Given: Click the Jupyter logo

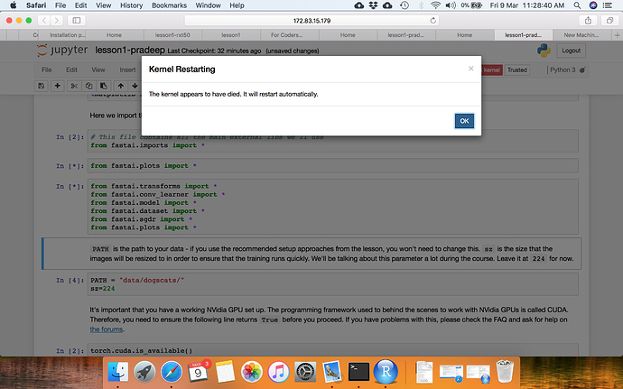Looking at the screenshot, I should (62, 50).
